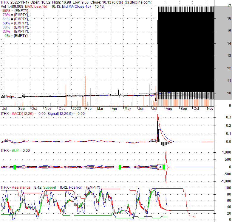Image resolution: width=232 pixels, height=222 pixels.
Task: Click the Dec month label on time axis
Action: [62, 109]
